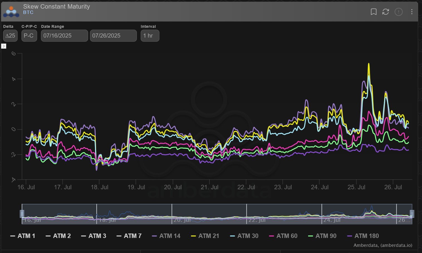This screenshot has width=422, height=253.
Task: Click the 23. Jul x-axis label
Action: point(283,187)
